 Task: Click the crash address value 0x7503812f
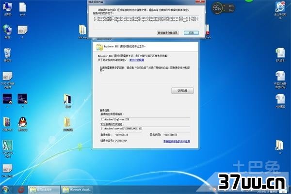click(x=122, y=135)
